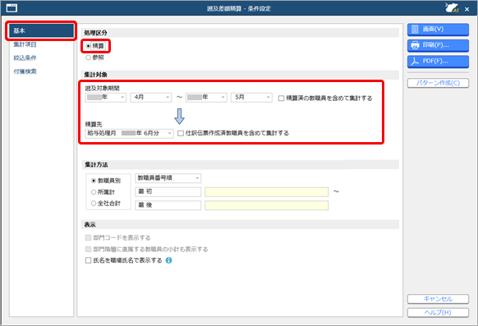Click the 最後 range end field
This screenshot has height=326, width=478.
168,205
